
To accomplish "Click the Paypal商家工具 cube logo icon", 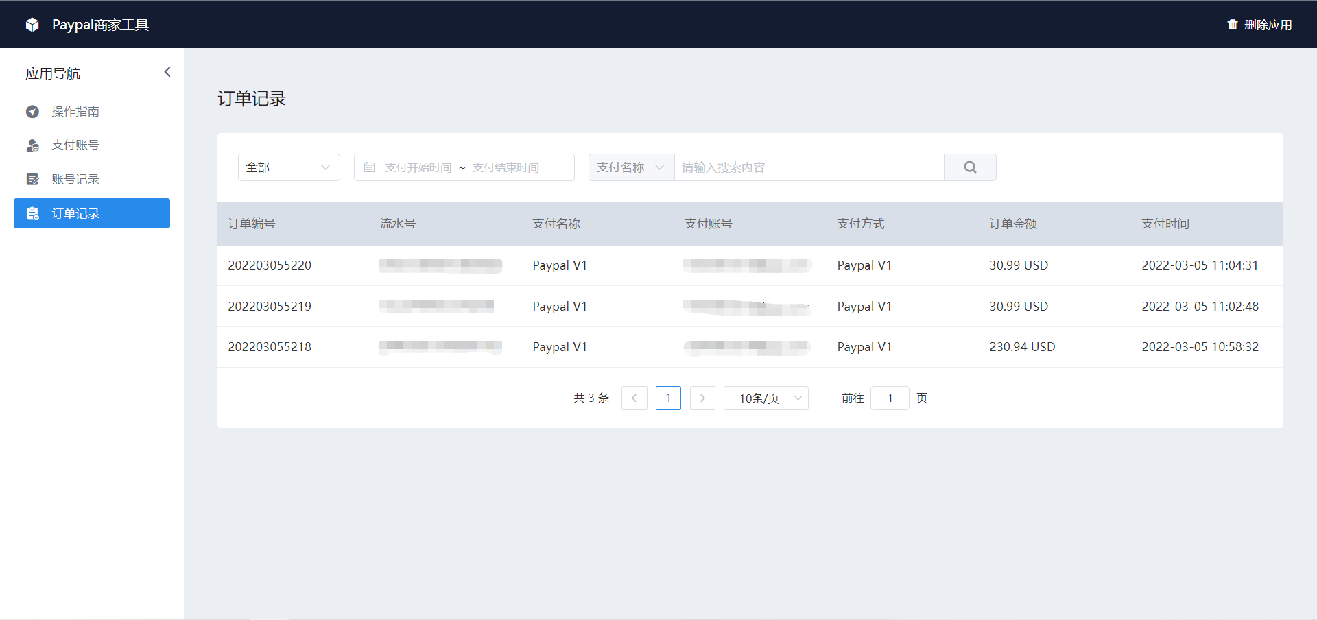I will coord(32,25).
